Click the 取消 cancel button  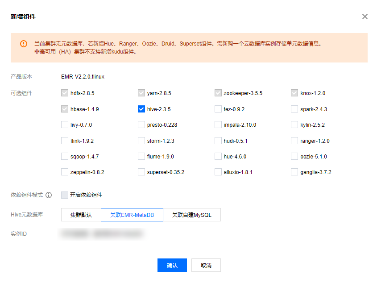(206, 265)
